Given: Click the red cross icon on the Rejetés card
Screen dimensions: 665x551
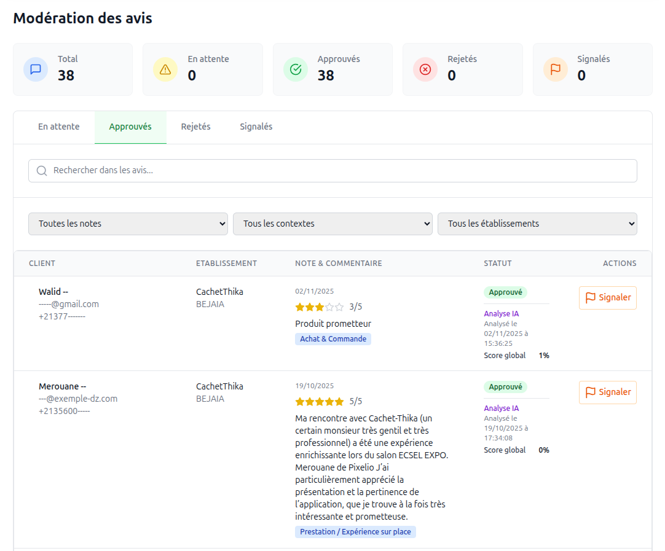Looking at the screenshot, I should coord(425,69).
